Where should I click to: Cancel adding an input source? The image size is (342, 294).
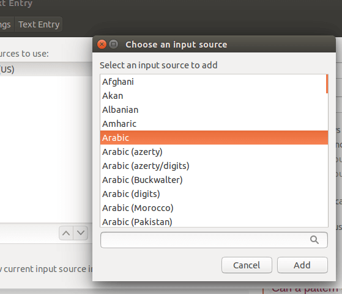click(x=247, y=265)
